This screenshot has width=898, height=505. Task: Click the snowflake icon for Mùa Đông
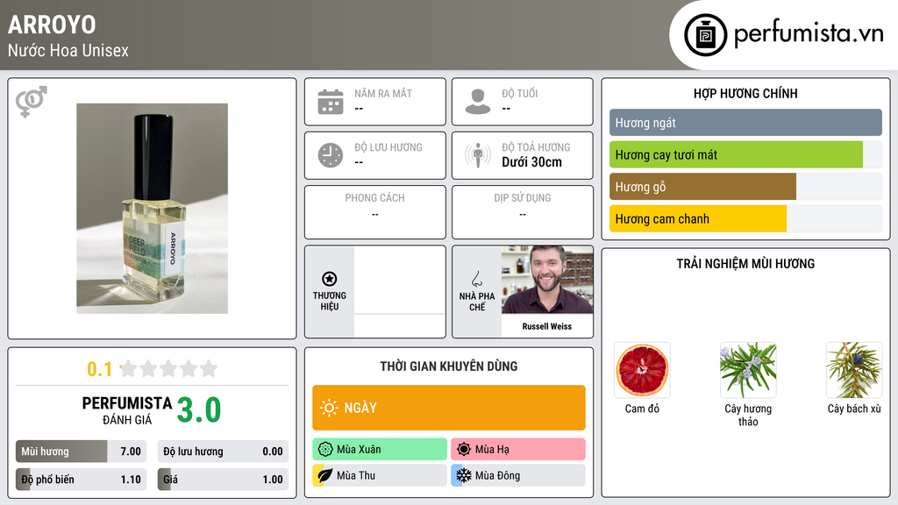click(x=464, y=475)
